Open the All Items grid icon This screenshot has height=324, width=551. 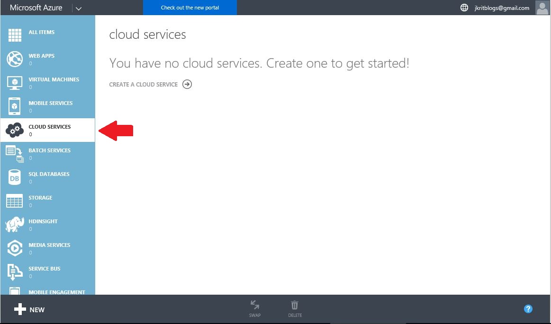(x=15, y=35)
